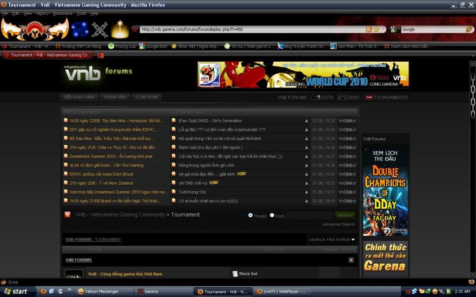Image resolution: width=476 pixels, height=297 pixels.
Task: Click the page vertical scrollbar
Action: pos(472,170)
